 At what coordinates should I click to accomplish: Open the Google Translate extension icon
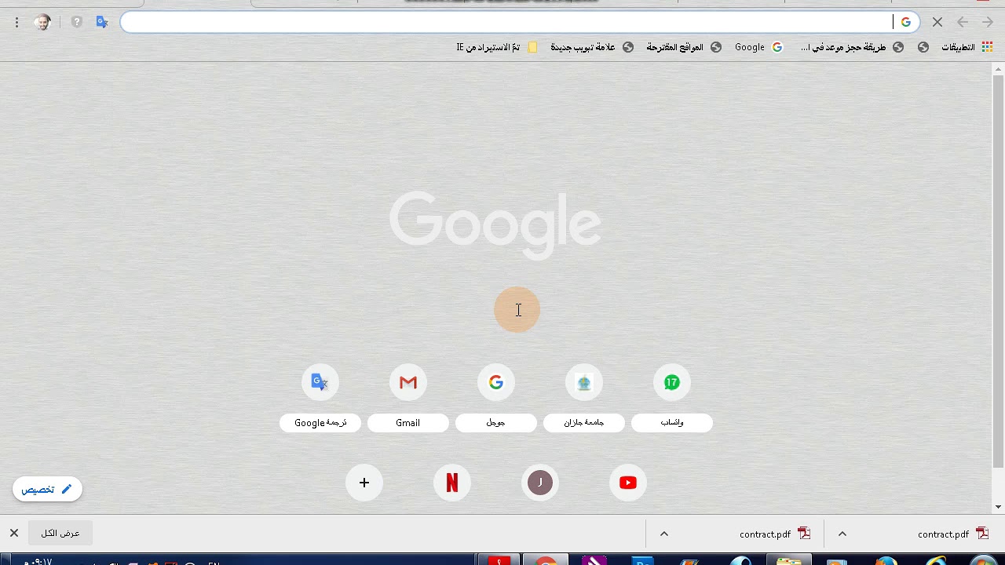point(102,22)
